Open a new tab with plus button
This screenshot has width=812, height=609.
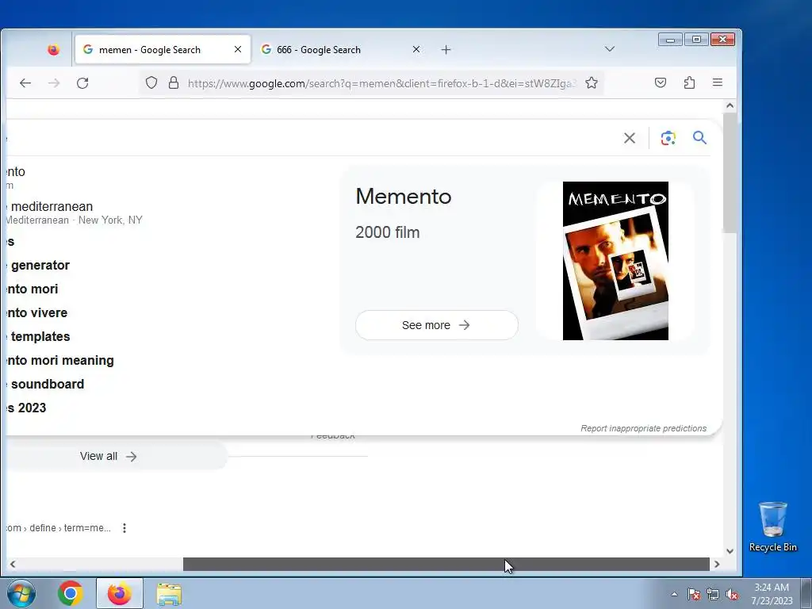[446, 50]
